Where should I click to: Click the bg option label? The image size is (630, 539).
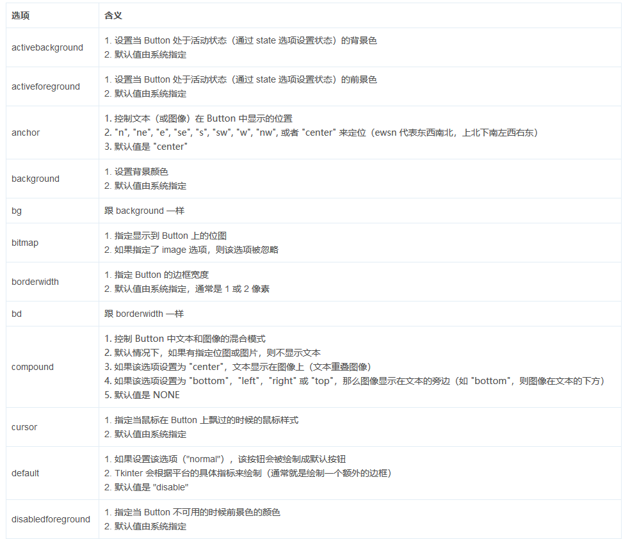(x=17, y=211)
